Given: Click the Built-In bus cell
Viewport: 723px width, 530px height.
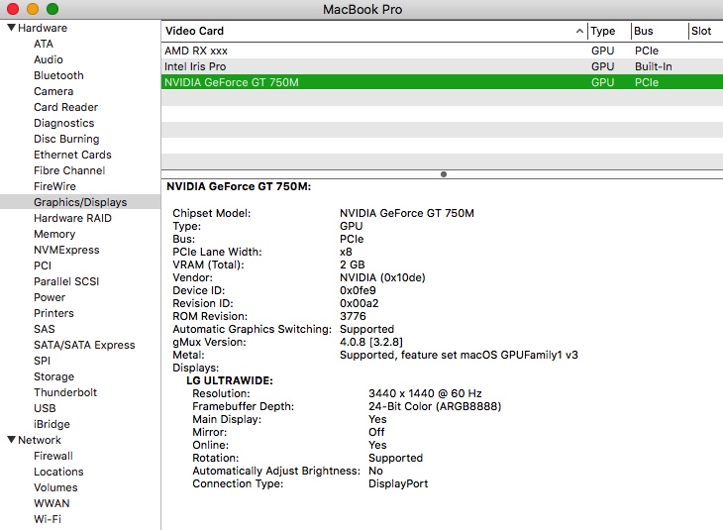Looking at the screenshot, I should point(654,66).
